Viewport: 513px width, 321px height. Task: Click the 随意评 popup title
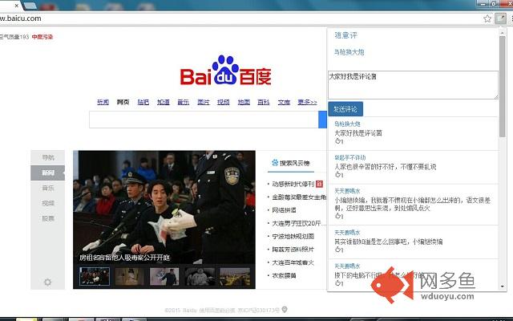tap(345, 35)
